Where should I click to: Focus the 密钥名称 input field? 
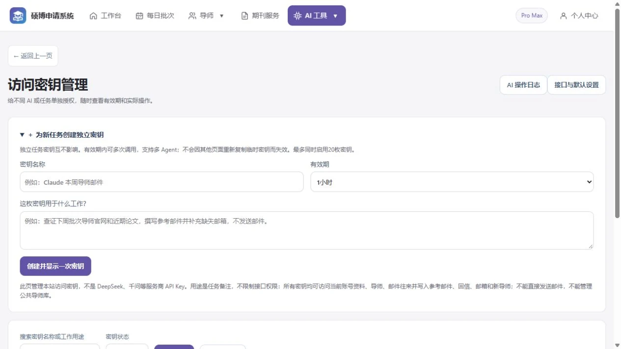coord(162,182)
